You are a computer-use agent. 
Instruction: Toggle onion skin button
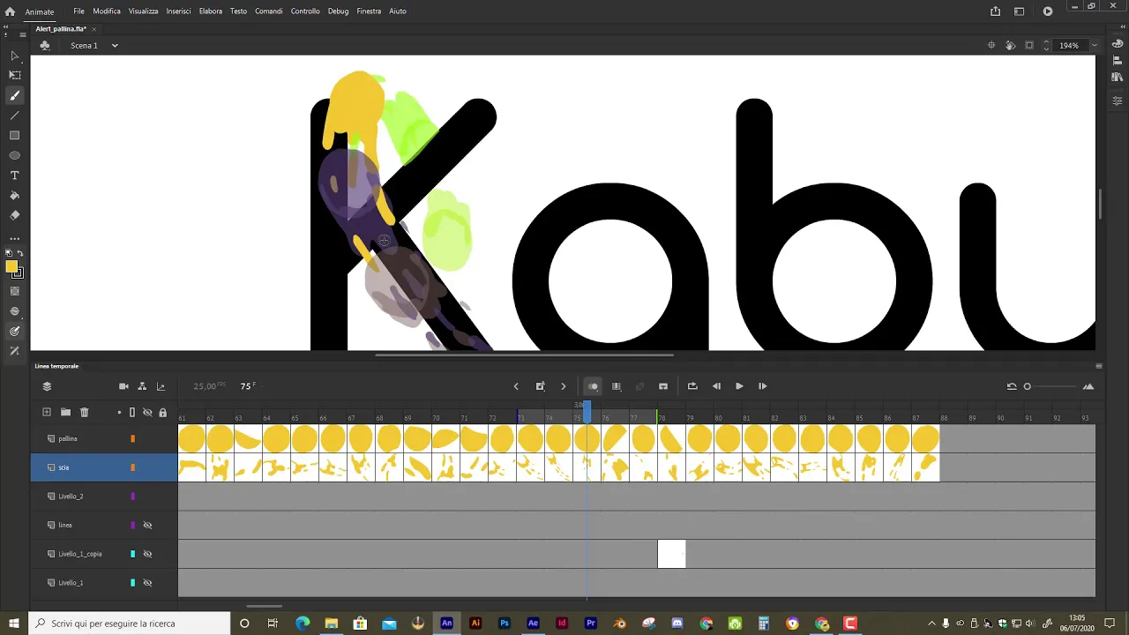(x=593, y=386)
